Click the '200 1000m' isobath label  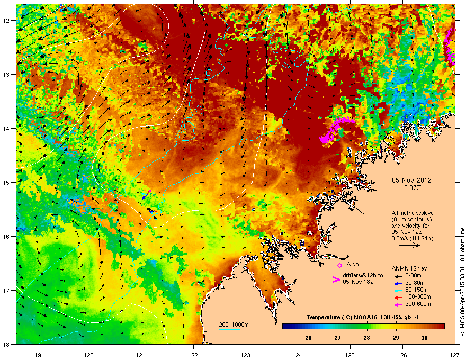tap(234, 325)
